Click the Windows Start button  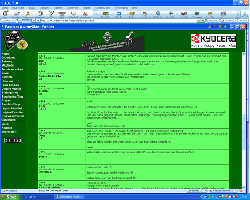(9, 197)
